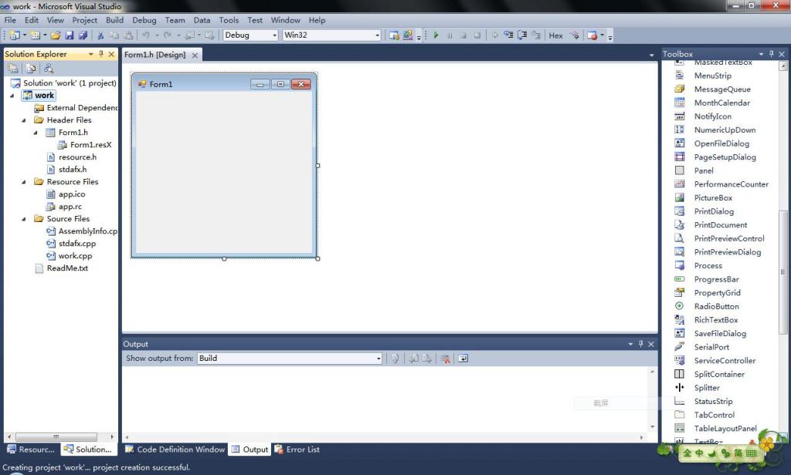Click the Properties icon in Solution Explorer
This screenshot has width=791, height=475.
coord(13,69)
